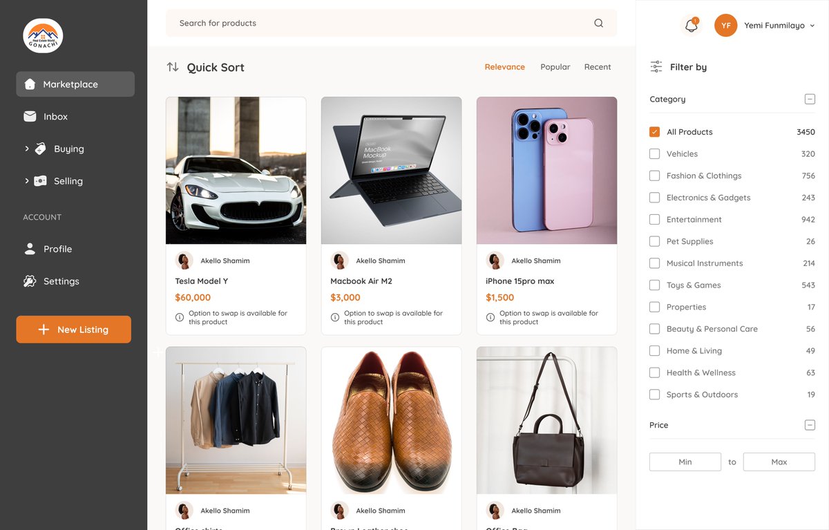
Task: Click the Selling cash icon
Action: (x=40, y=181)
